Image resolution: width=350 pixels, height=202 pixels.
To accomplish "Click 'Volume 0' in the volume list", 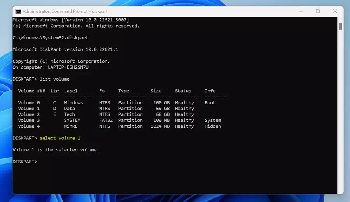I will [x=29, y=103].
